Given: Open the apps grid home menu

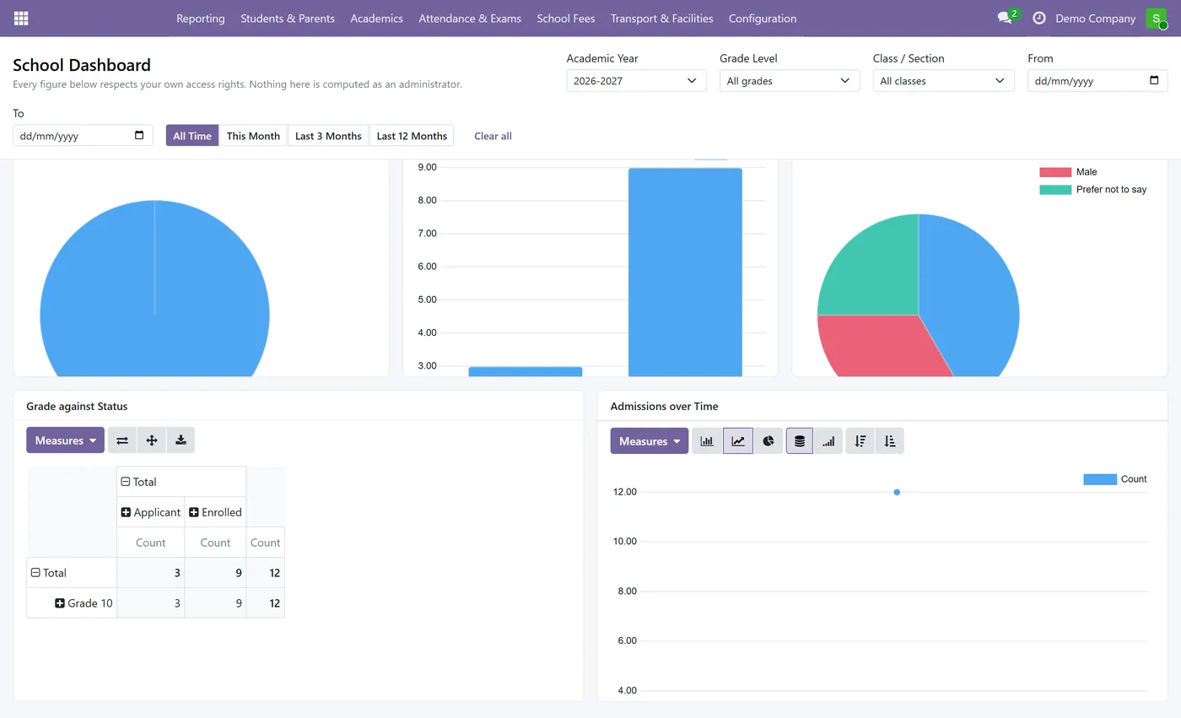Looking at the screenshot, I should pos(21,18).
